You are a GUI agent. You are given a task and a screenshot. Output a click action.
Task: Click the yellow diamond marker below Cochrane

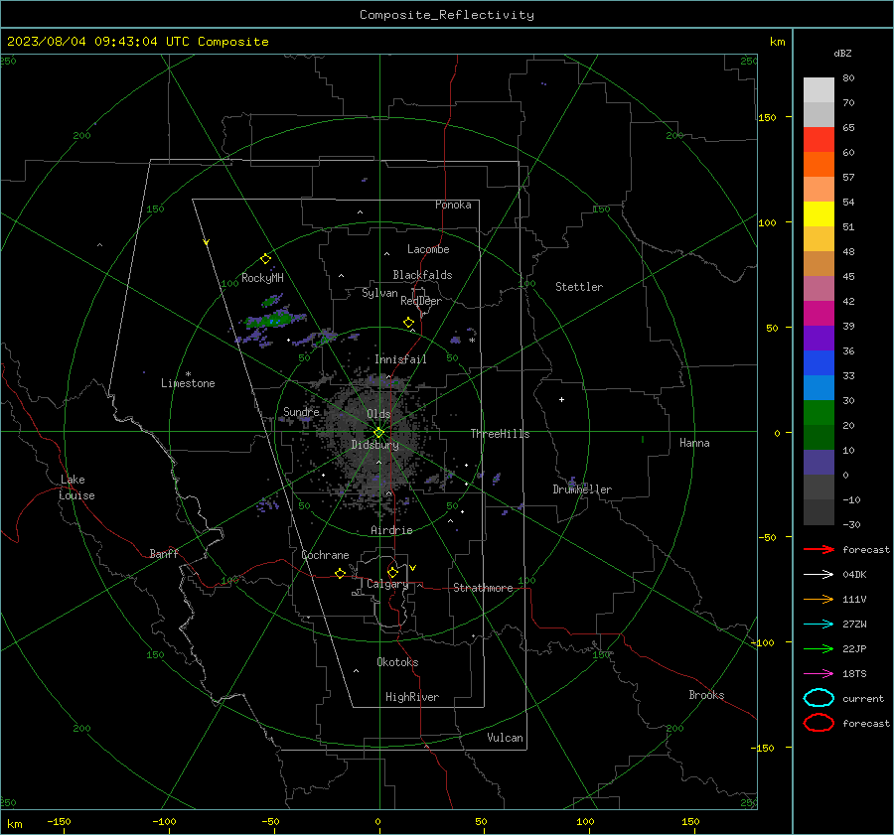tap(341, 574)
